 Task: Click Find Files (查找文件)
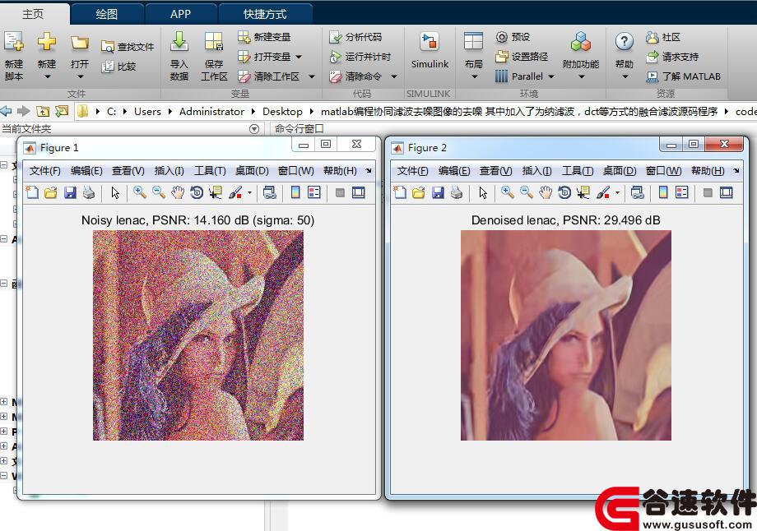tap(128, 47)
